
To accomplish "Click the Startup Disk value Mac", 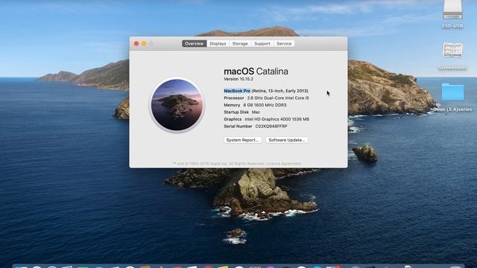I will [256, 112].
